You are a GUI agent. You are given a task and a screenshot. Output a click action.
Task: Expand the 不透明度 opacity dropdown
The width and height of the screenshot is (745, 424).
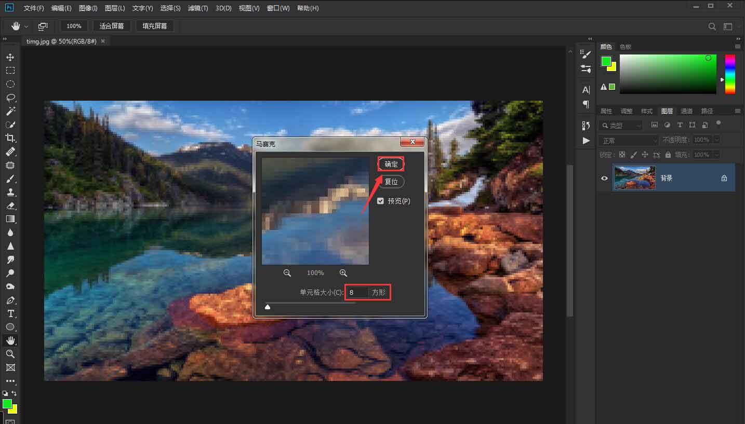point(717,140)
